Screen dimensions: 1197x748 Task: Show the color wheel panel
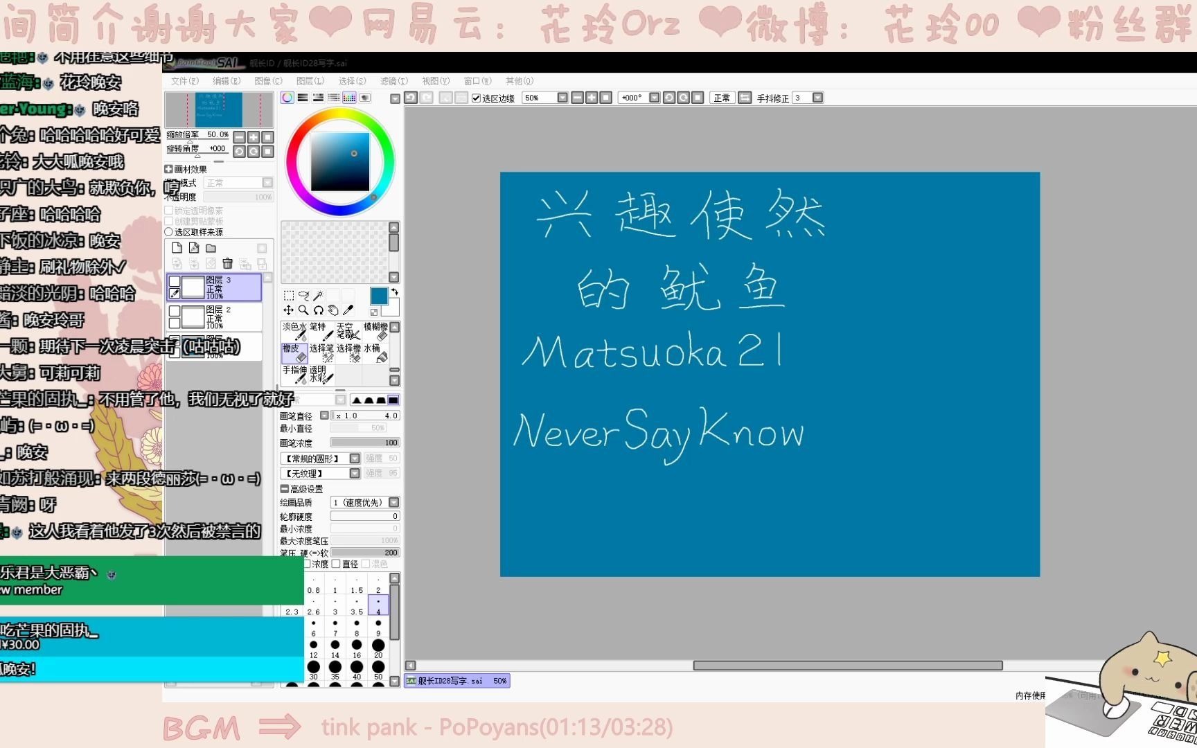(287, 98)
